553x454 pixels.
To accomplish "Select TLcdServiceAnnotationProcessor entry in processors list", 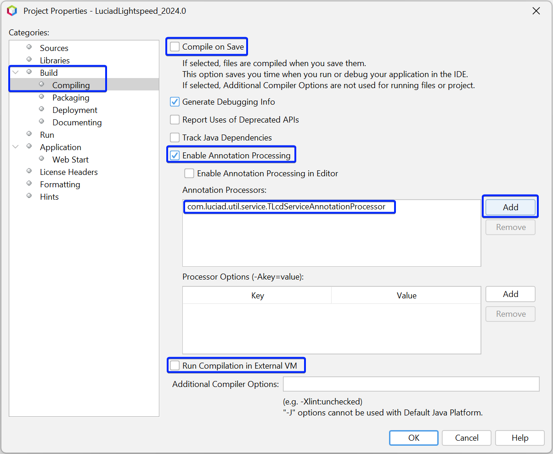I will tap(286, 207).
